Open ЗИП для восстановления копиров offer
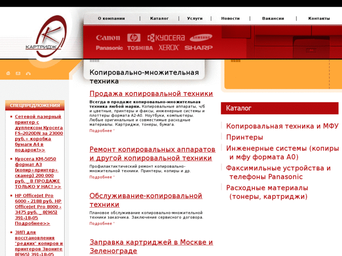The image size is (342, 256). tap(39, 243)
